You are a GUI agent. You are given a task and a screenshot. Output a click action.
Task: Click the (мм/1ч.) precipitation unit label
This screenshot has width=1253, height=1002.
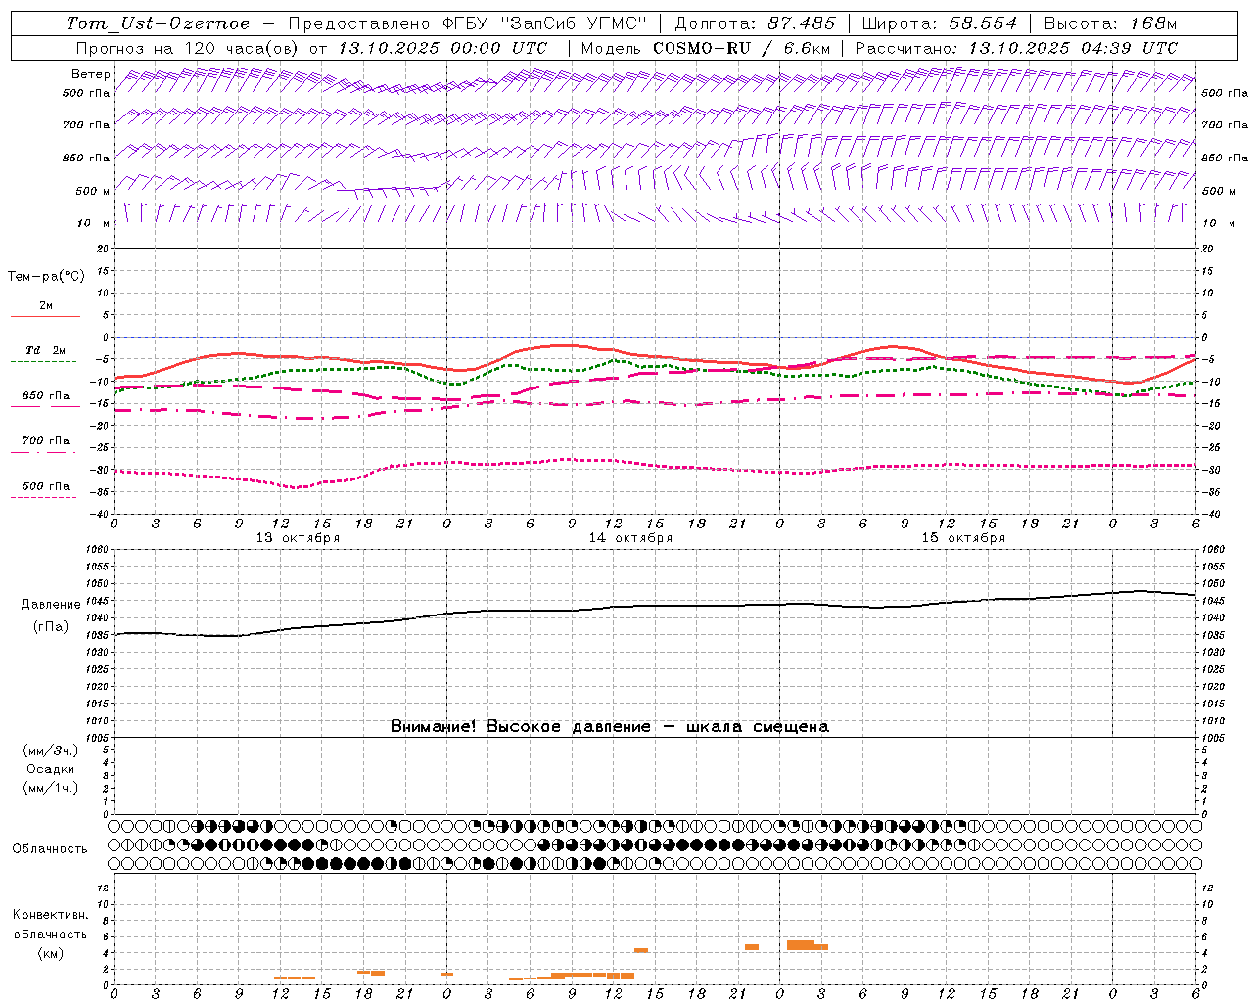point(51,788)
